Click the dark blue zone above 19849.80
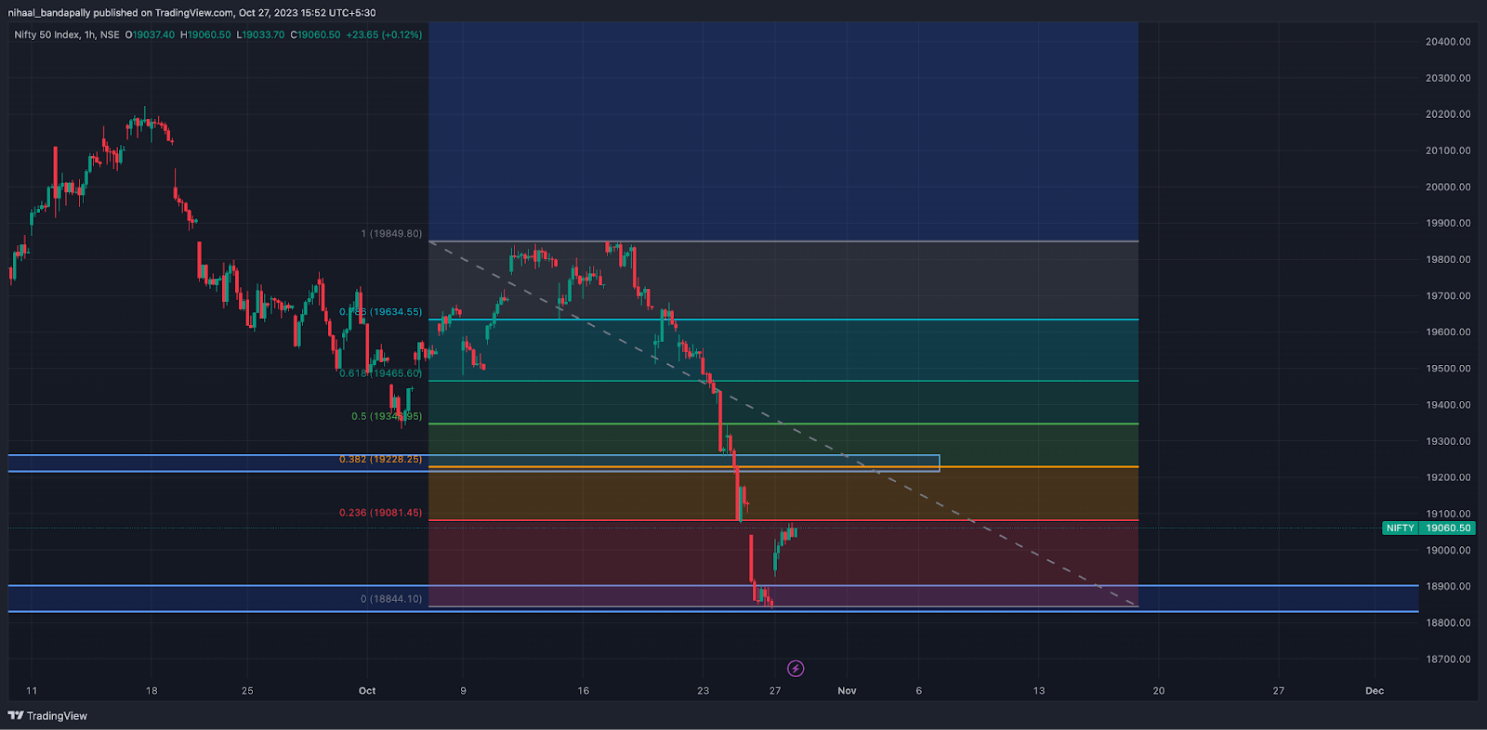Image resolution: width=1487 pixels, height=730 pixels. (783, 130)
